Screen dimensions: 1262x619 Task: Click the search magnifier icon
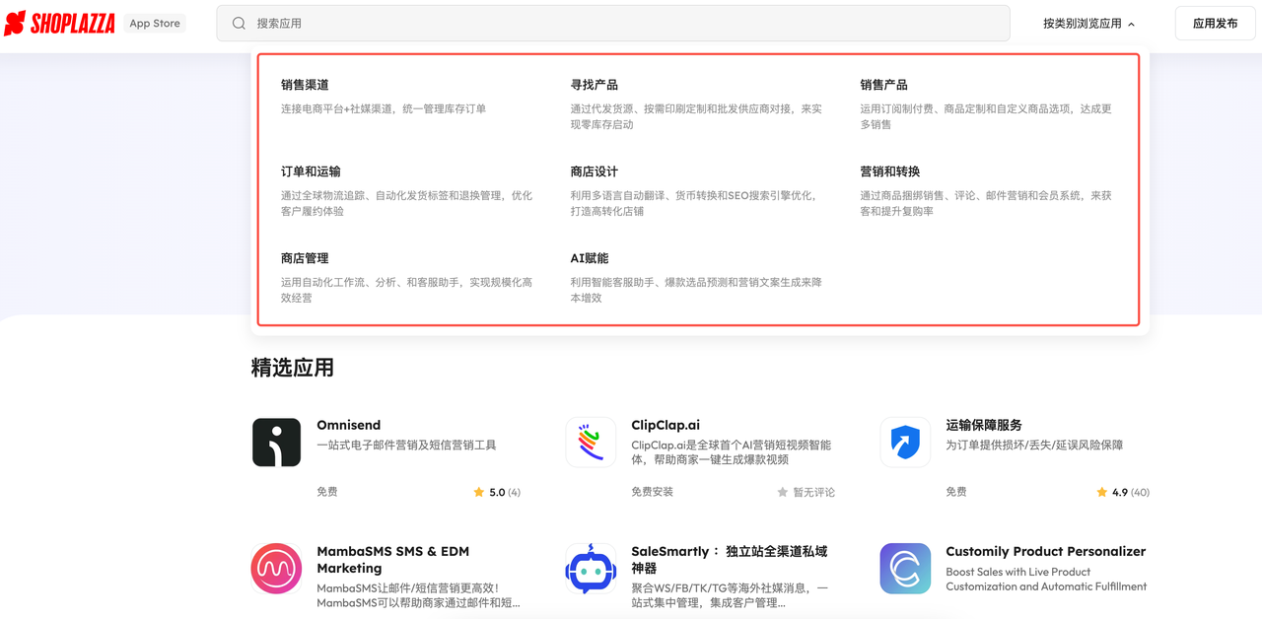(238, 23)
